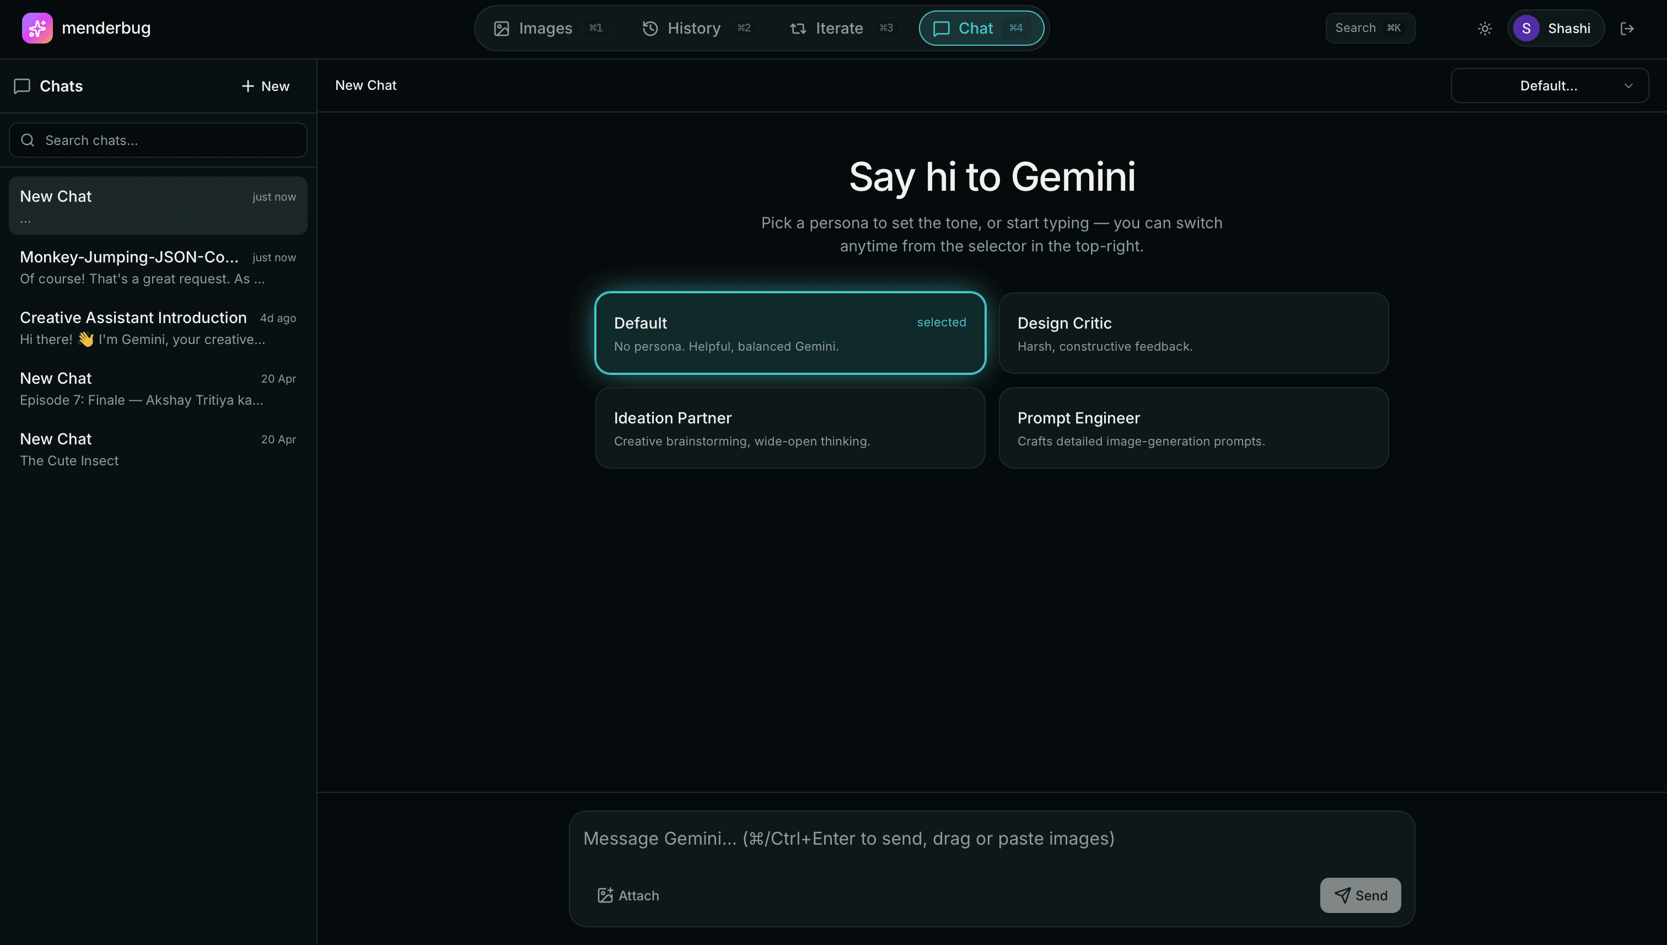Click the image attach icon
The image size is (1667, 945).
pos(605,895)
